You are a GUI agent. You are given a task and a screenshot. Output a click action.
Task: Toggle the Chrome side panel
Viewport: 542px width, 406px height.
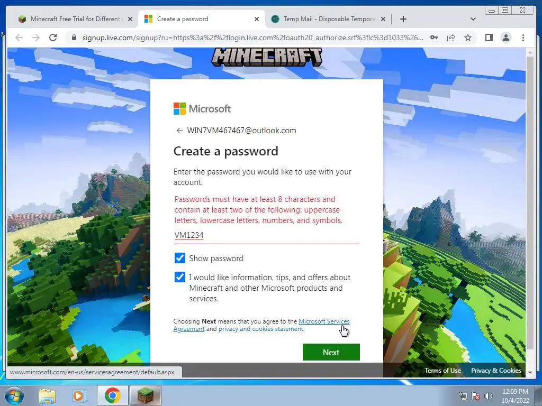(x=489, y=38)
